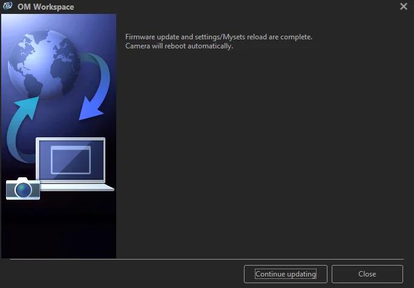Dismiss the dialog with the Close button
Screen dimensions: 414x288
pos(367,274)
